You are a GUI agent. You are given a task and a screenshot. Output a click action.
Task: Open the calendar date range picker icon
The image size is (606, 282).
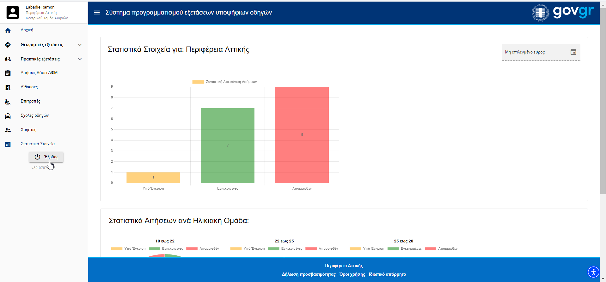coord(573,52)
